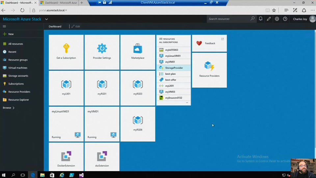316x178 pixels.
Task: Open portal settings gear in header
Action: pos(277,19)
